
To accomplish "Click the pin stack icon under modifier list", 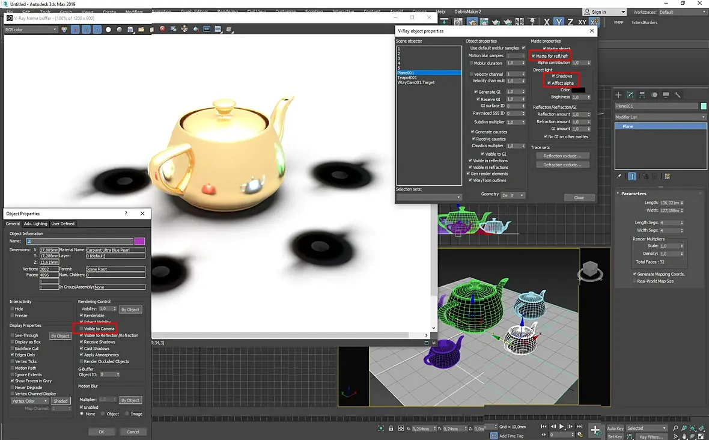I will point(619,176).
